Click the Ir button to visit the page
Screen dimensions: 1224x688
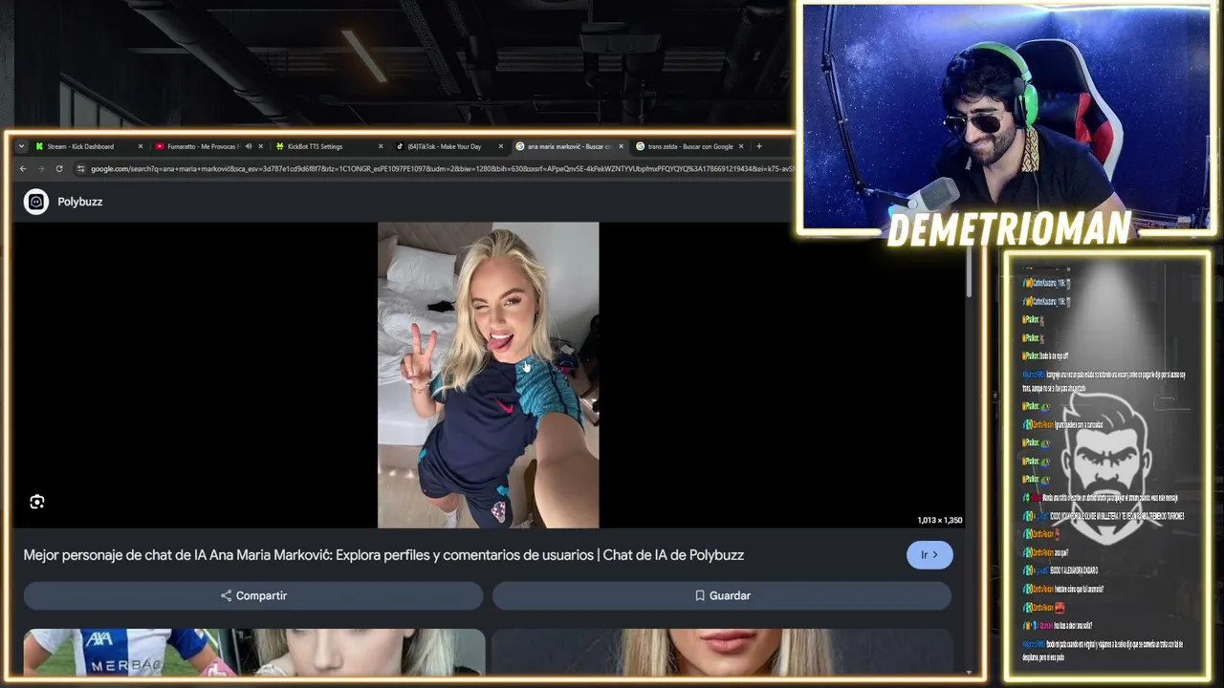(929, 555)
